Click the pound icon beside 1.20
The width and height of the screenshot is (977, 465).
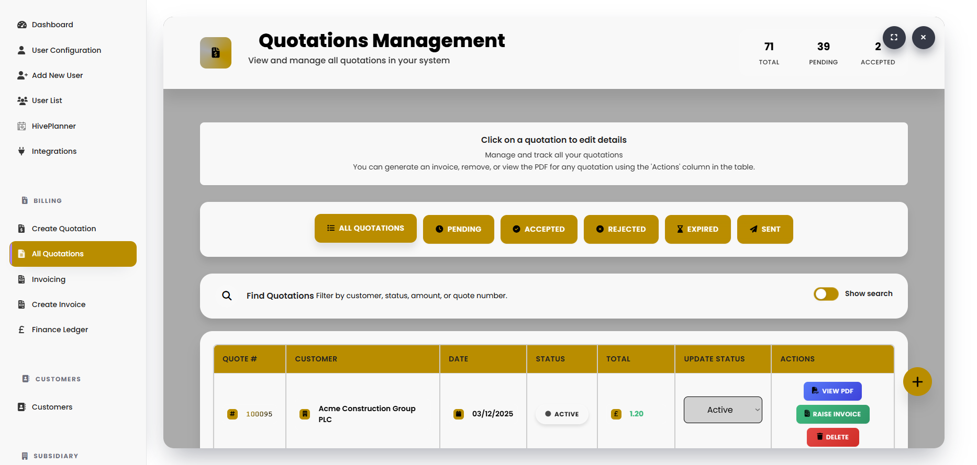616,414
